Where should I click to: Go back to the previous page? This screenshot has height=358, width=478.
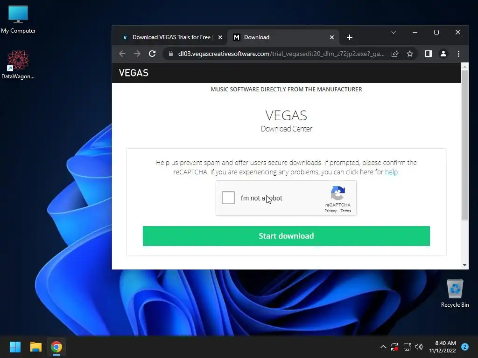122,54
